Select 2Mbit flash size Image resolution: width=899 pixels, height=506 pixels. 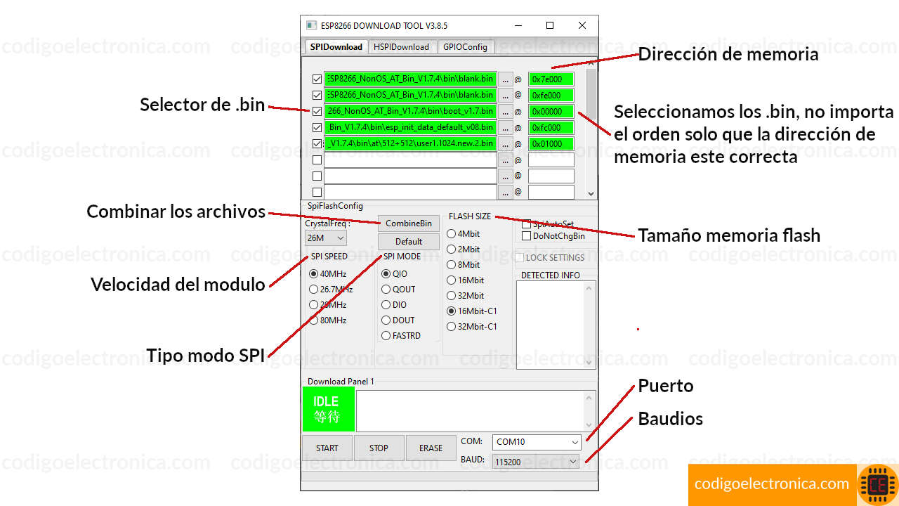point(451,249)
